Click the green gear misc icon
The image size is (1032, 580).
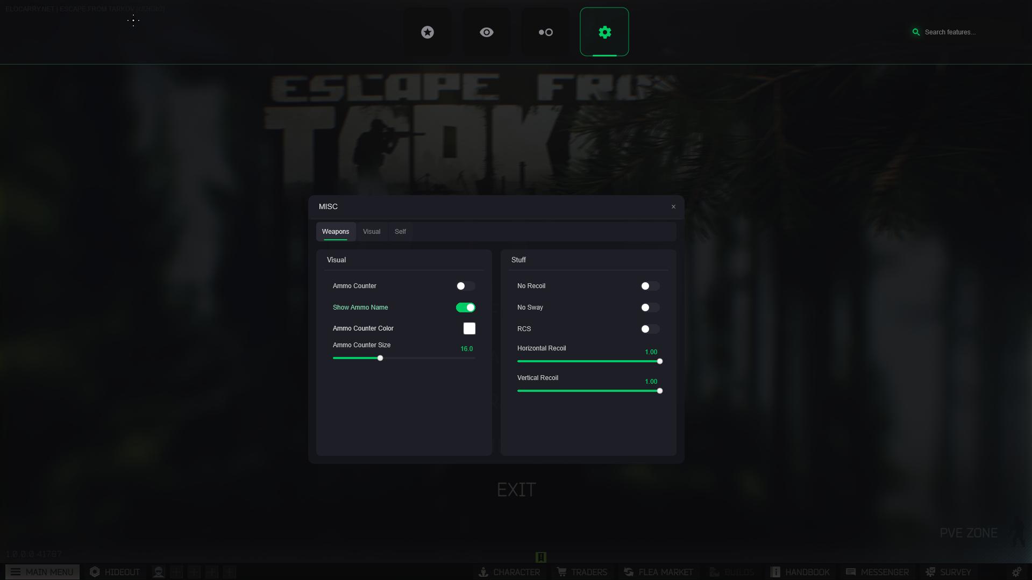604,32
